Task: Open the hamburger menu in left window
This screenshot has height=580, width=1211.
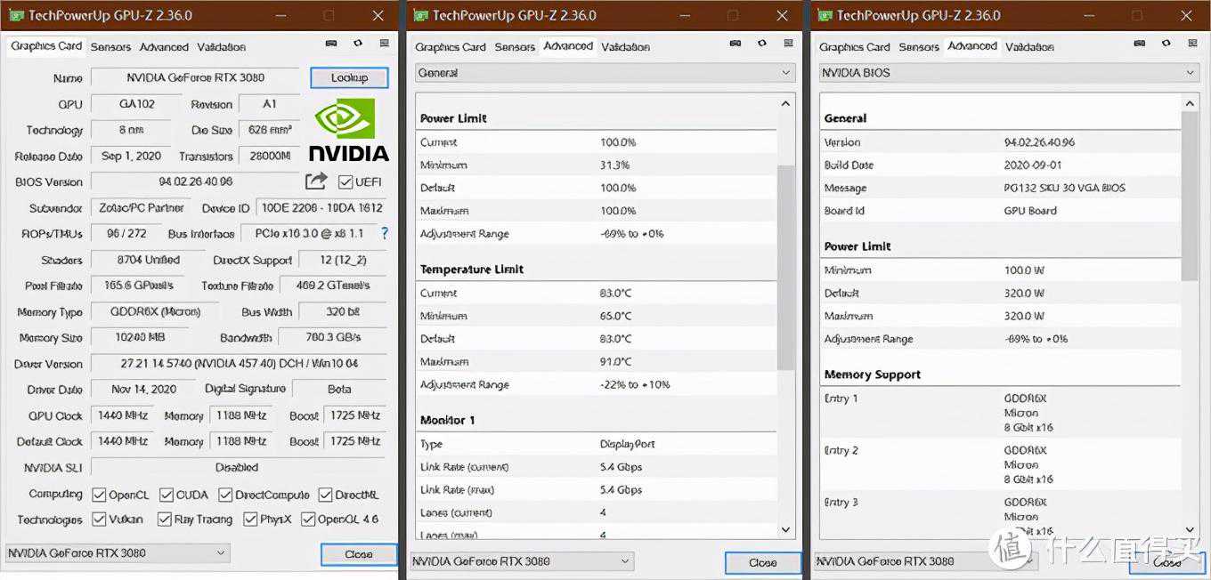Action: coord(385,43)
